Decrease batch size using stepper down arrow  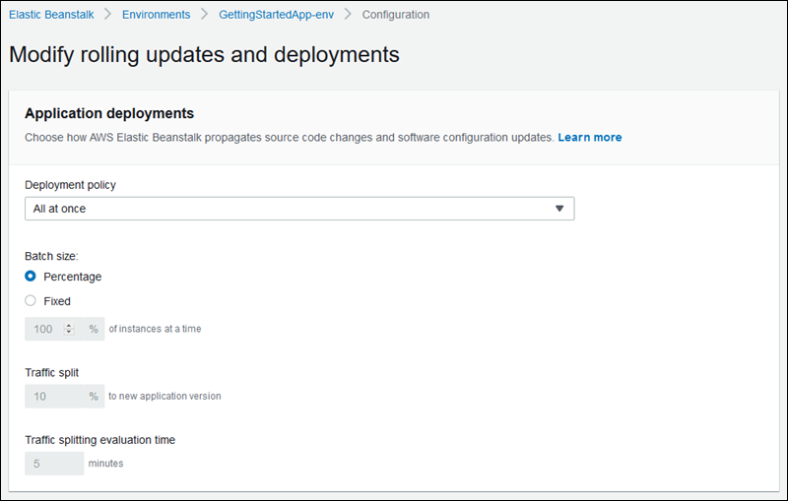coord(69,333)
